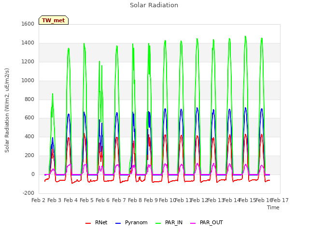The height and width of the screenshot is (232, 309).
Task: Click the 1200 y-axis tick label
Action: point(28,61)
